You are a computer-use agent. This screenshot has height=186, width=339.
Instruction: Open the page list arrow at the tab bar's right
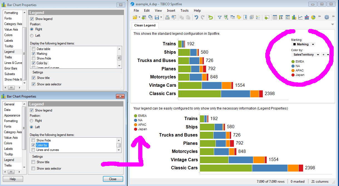(333, 24)
